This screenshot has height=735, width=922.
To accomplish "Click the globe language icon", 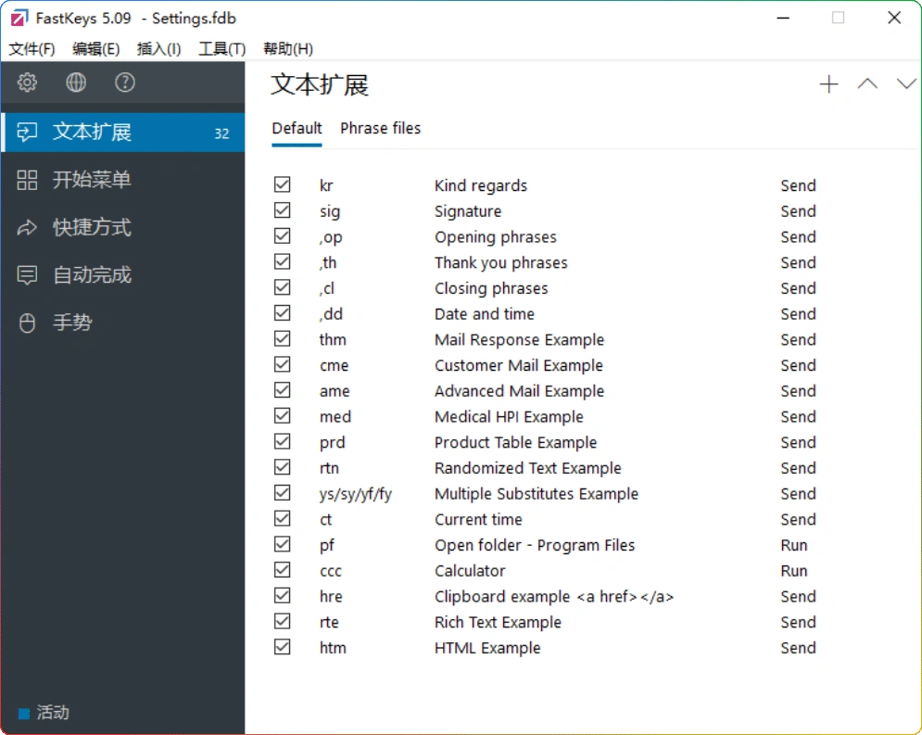I will click(76, 82).
